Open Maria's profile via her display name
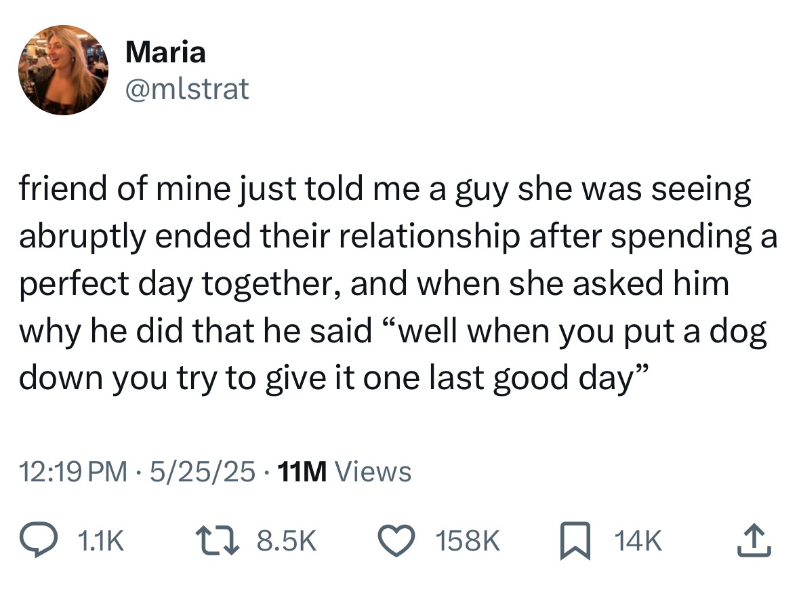 coord(165,51)
